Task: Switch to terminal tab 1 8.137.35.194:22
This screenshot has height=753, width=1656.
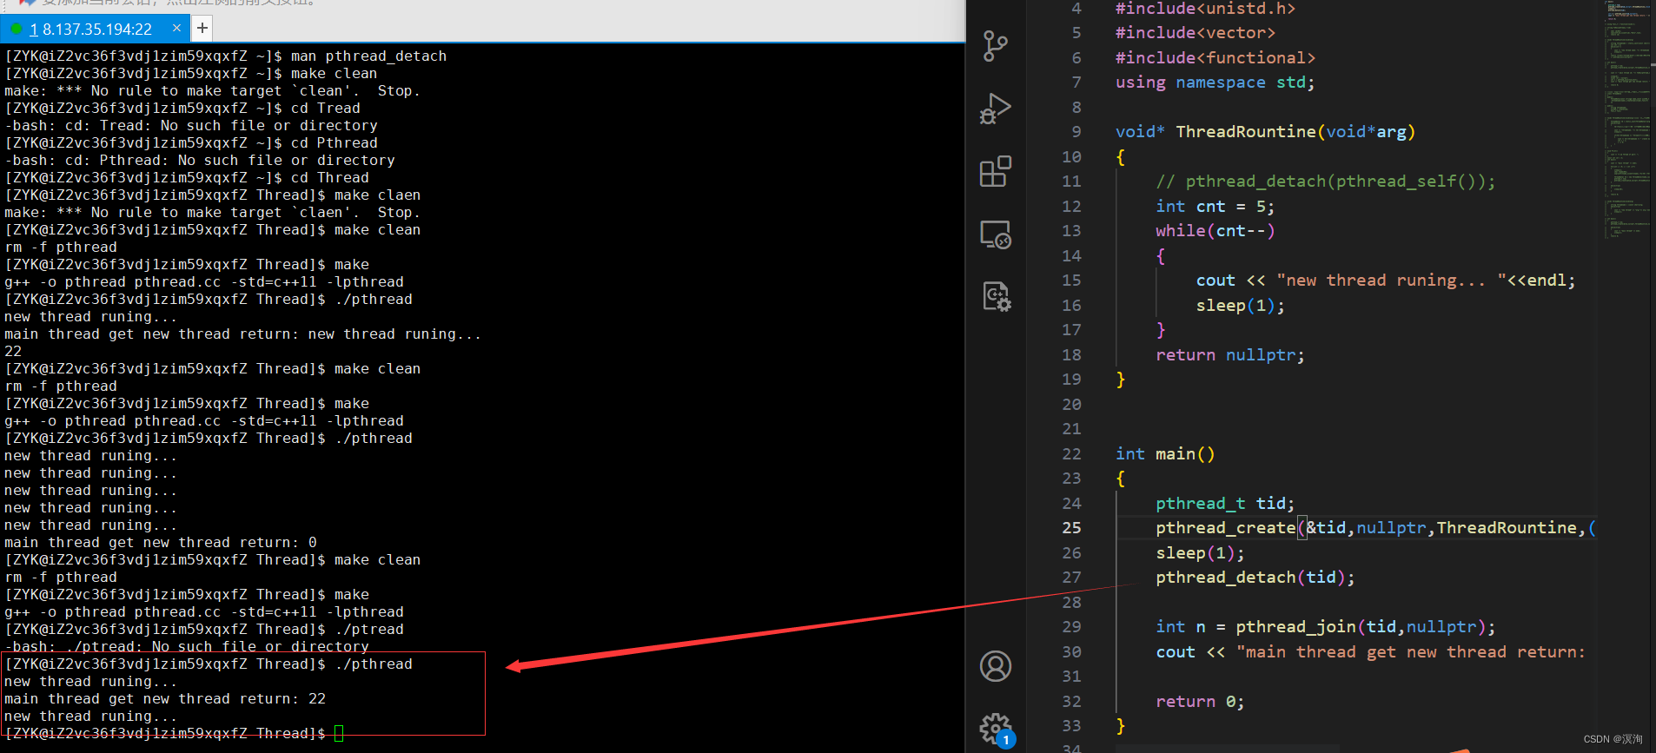Action: [90, 30]
